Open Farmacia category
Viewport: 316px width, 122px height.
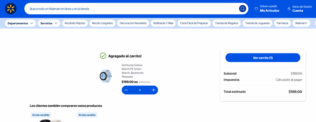pos(282,23)
